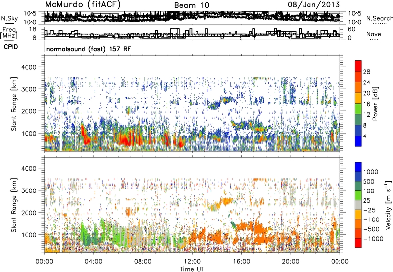
Task: Click the blue top of Velocity colorbar
Action: point(358,167)
